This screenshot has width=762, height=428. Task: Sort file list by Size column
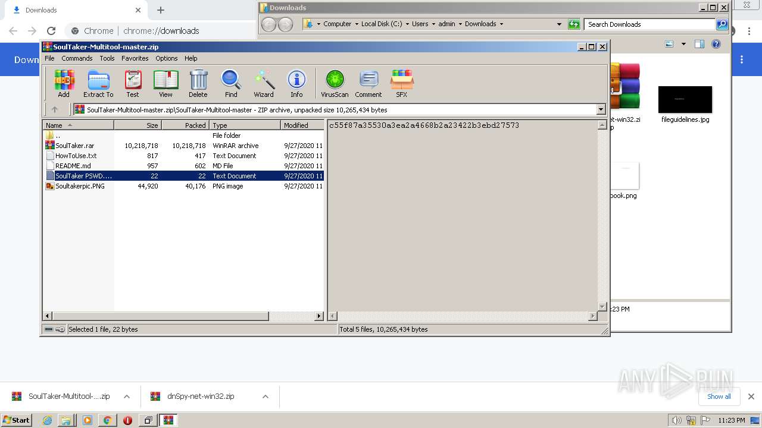coord(138,125)
